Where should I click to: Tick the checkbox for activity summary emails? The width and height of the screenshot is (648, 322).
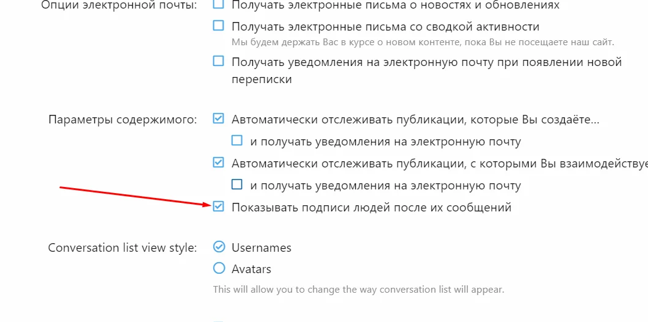click(x=219, y=26)
